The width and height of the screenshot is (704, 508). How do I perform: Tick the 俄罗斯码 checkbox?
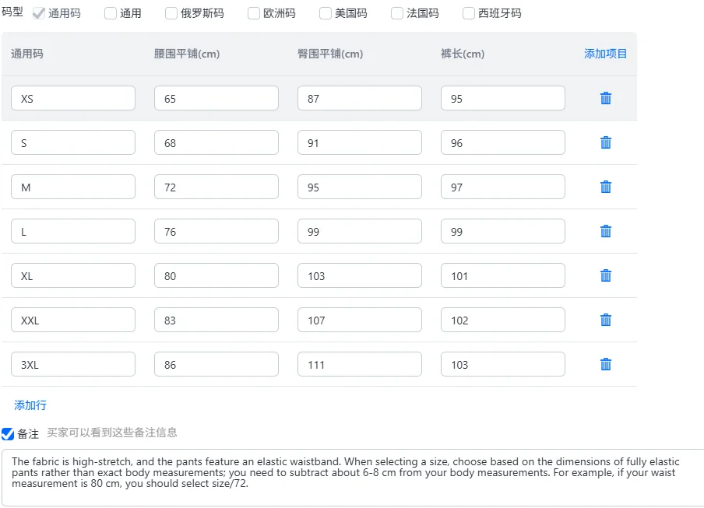coord(171,13)
